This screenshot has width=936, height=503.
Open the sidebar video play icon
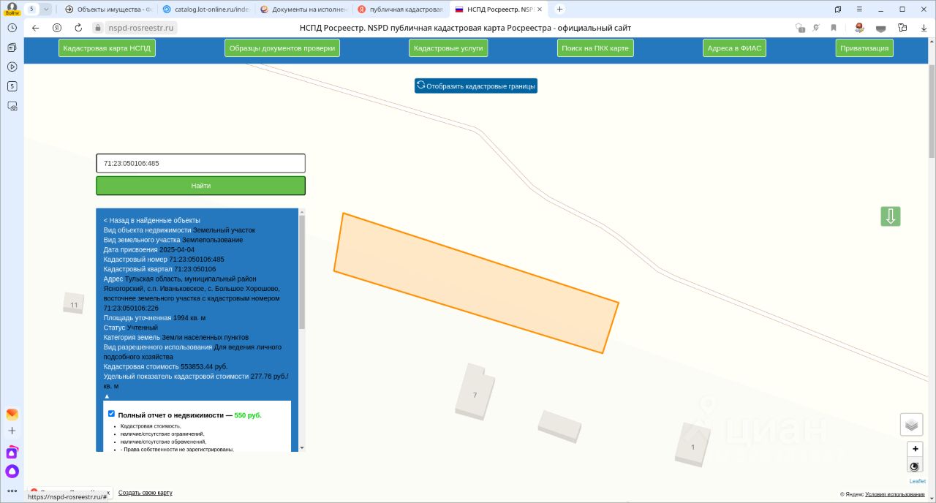(12, 67)
